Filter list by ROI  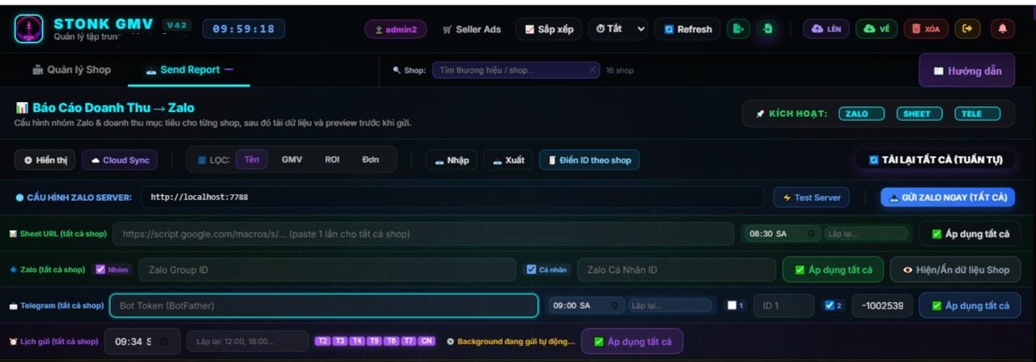pos(332,160)
